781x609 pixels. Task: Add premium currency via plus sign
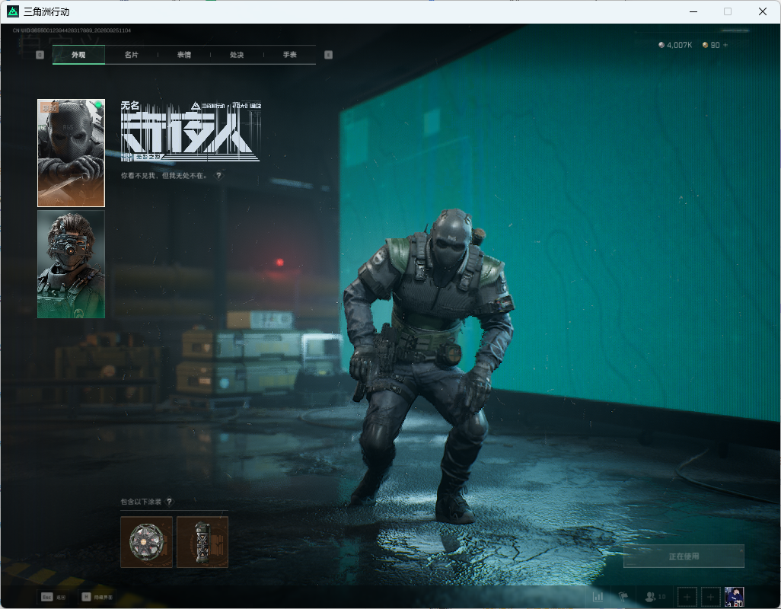725,45
